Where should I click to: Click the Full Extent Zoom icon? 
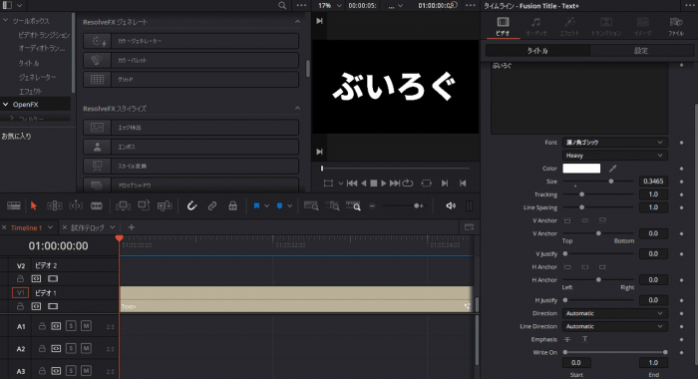[x=311, y=205]
